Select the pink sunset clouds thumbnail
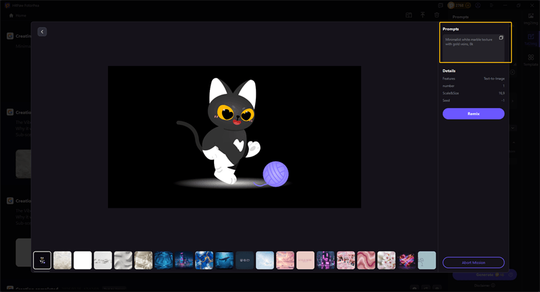Screen dimensions: 540x292 tap(285, 260)
